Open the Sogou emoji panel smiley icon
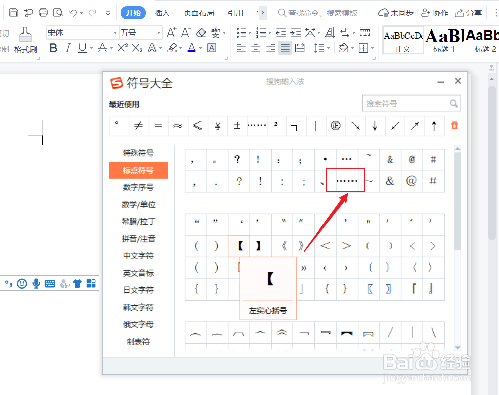Screen dimensions: 499x395 pyautogui.click(x=22, y=283)
